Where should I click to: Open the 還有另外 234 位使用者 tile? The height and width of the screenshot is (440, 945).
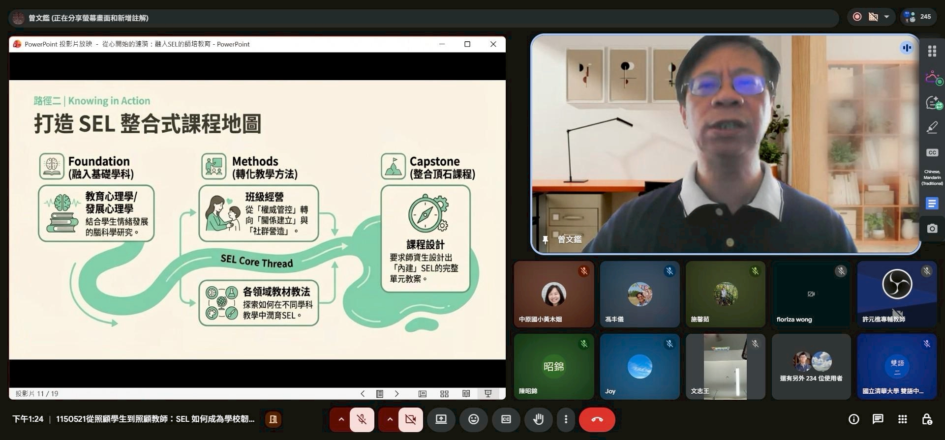pyautogui.click(x=811, y=367)
